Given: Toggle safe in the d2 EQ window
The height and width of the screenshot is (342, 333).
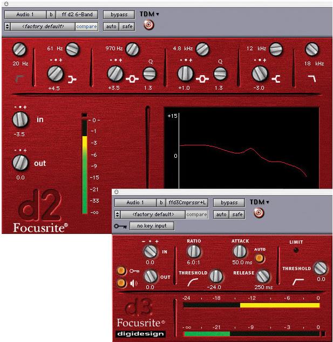Looking at the screenshot, I should [x=127, y=26].
